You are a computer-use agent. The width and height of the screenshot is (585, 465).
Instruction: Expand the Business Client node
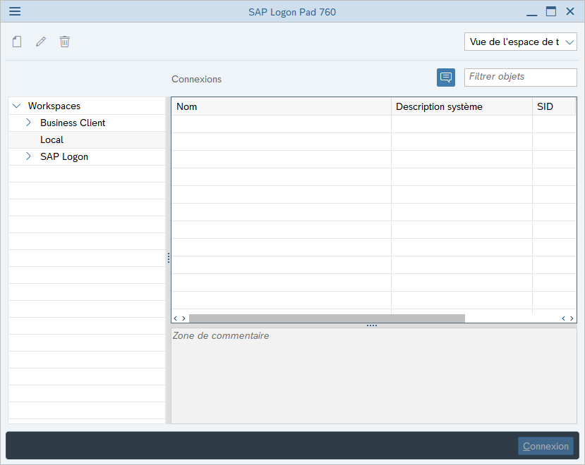click(28, 123)
